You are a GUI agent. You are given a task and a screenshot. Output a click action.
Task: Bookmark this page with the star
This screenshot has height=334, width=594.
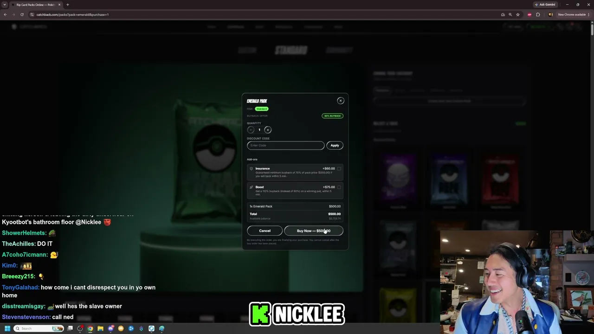[x=518, y=14]
